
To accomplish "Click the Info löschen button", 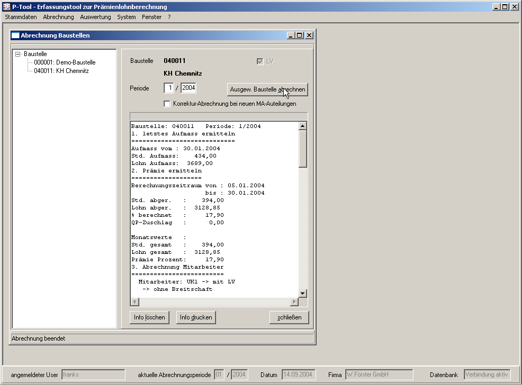I will click(x=149, y=317).
